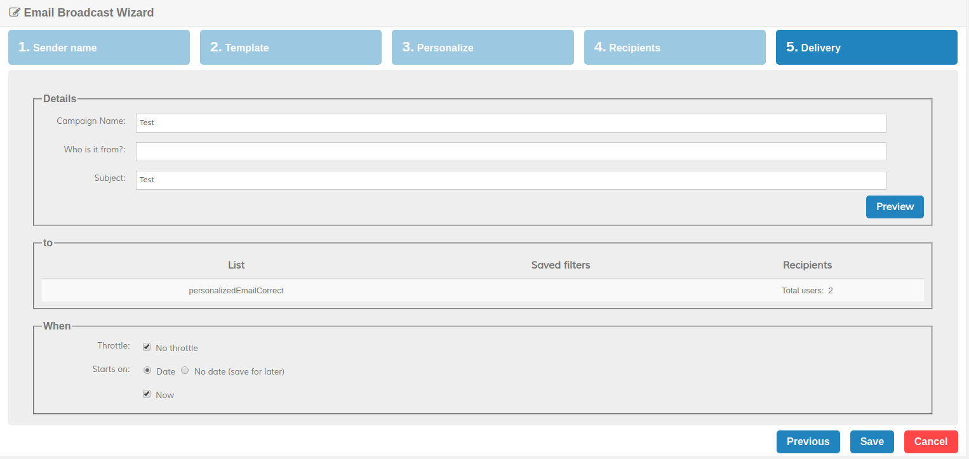
Task: Toggle the Now checkbox
Action: point(147,394)
